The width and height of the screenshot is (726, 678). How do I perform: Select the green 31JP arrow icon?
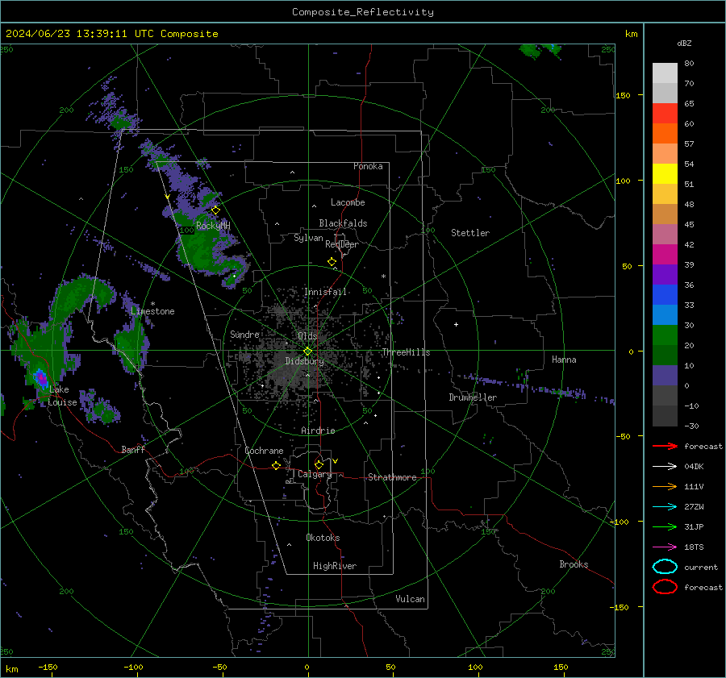pyautogui.click(x=665, y=526)
